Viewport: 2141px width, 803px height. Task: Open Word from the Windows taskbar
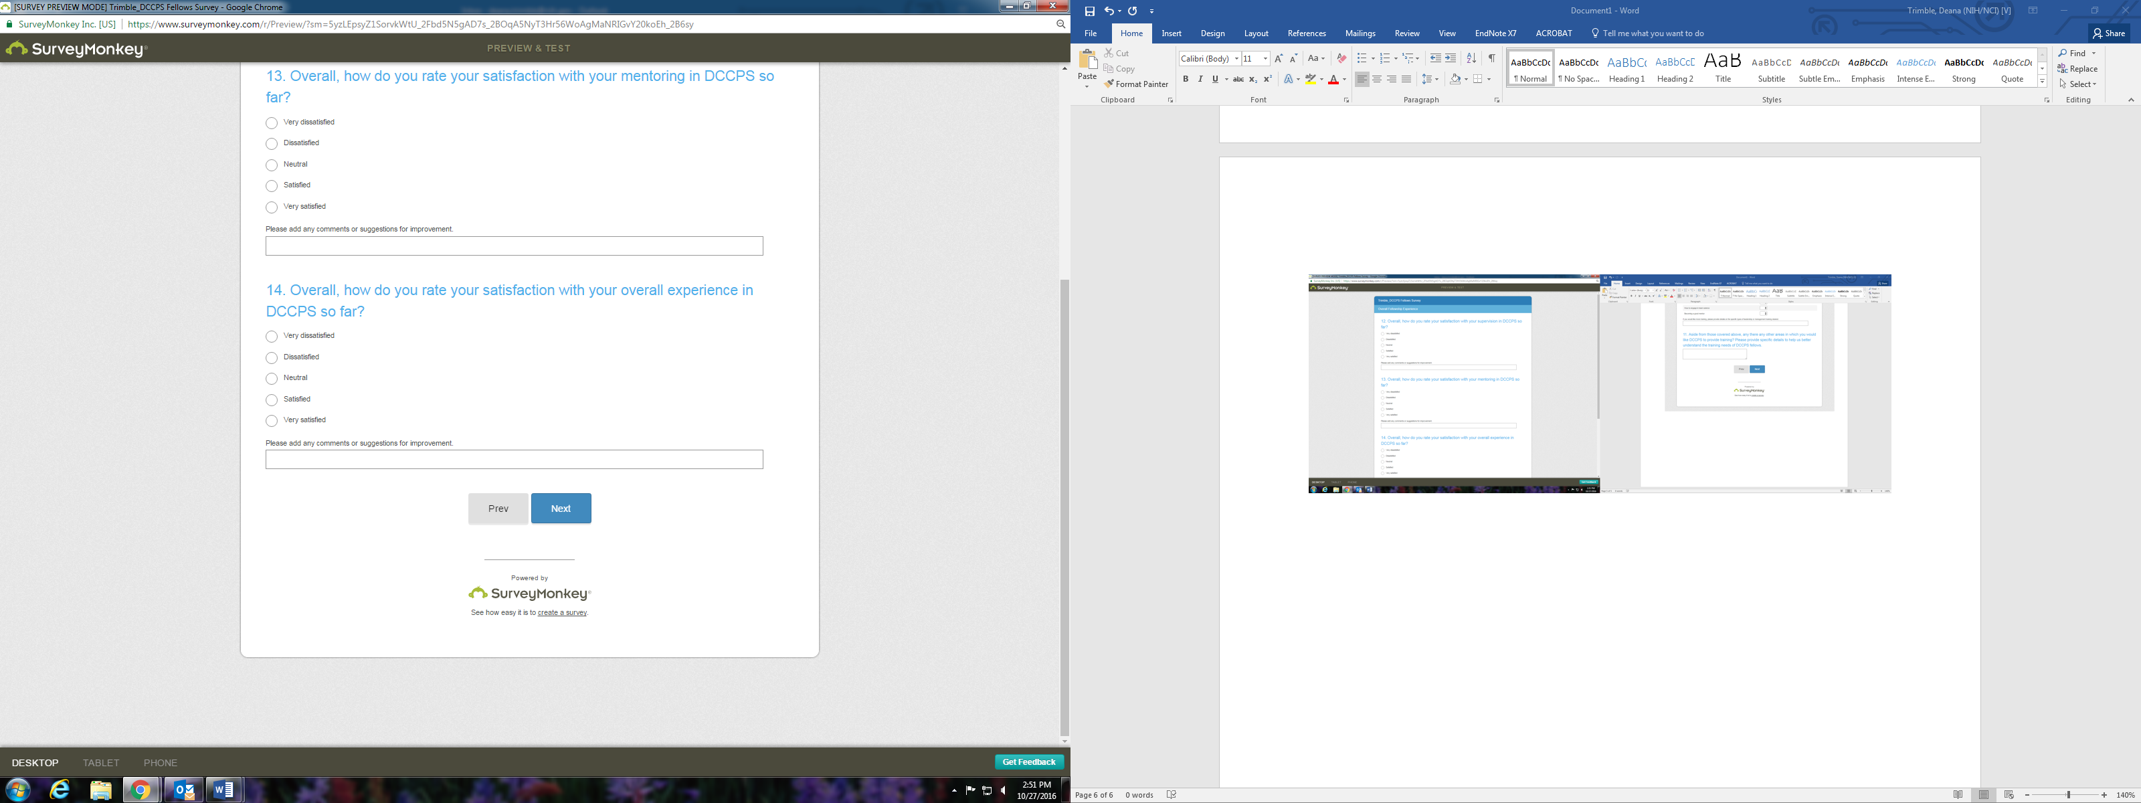point(223,790)
